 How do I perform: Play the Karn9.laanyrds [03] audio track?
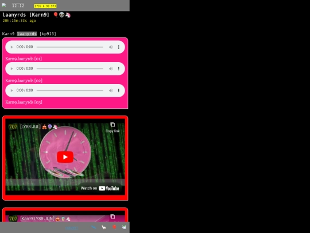11,90
